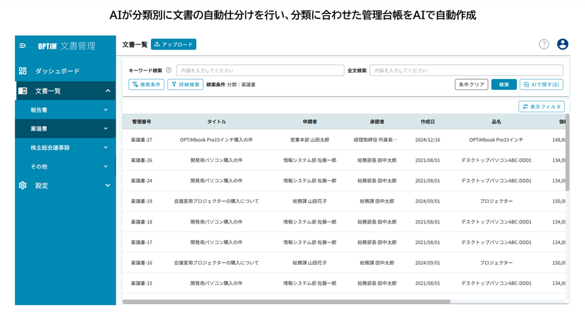Click the 設定 gear icon
This screenshot has width=585, height=314.
coord(23,185)
